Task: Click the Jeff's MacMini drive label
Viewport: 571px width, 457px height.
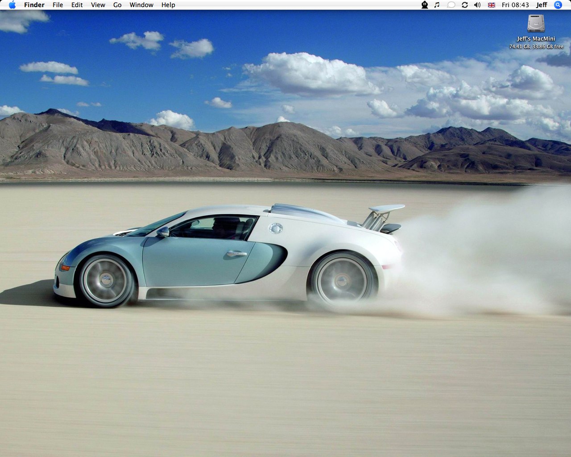Action: click(536, 39)
